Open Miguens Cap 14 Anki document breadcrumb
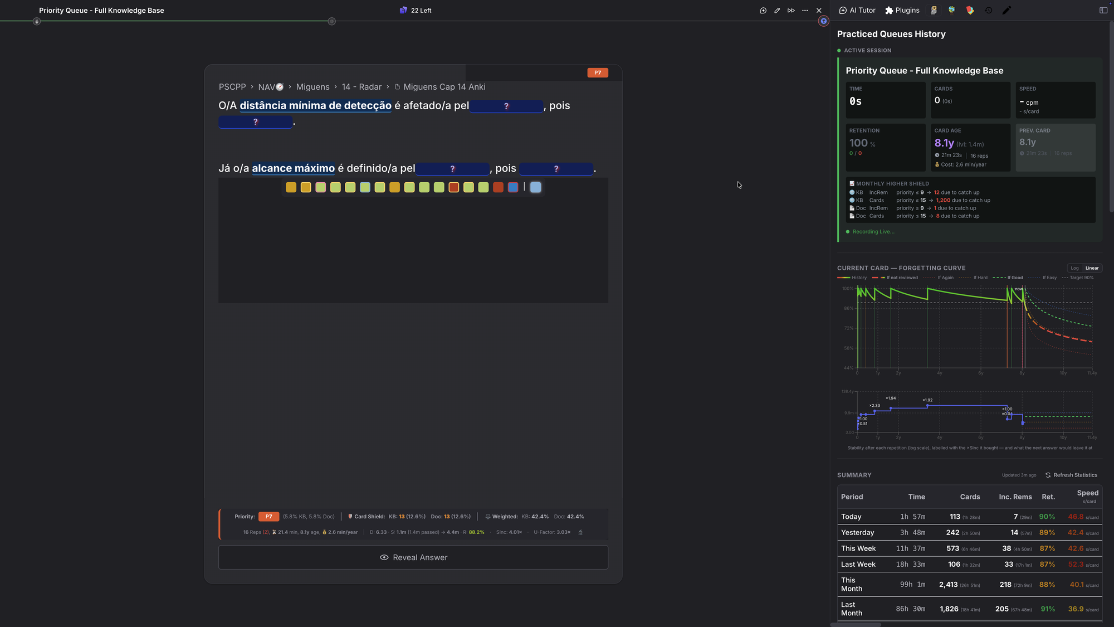Screen dimensions: 1114x627 [440, 87]
